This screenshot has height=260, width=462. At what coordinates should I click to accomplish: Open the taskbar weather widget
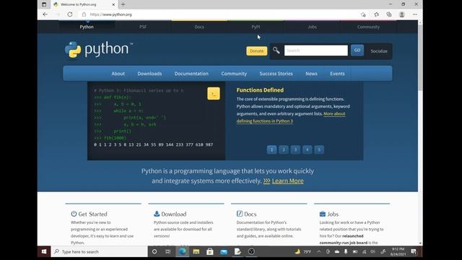click(303, 251)
